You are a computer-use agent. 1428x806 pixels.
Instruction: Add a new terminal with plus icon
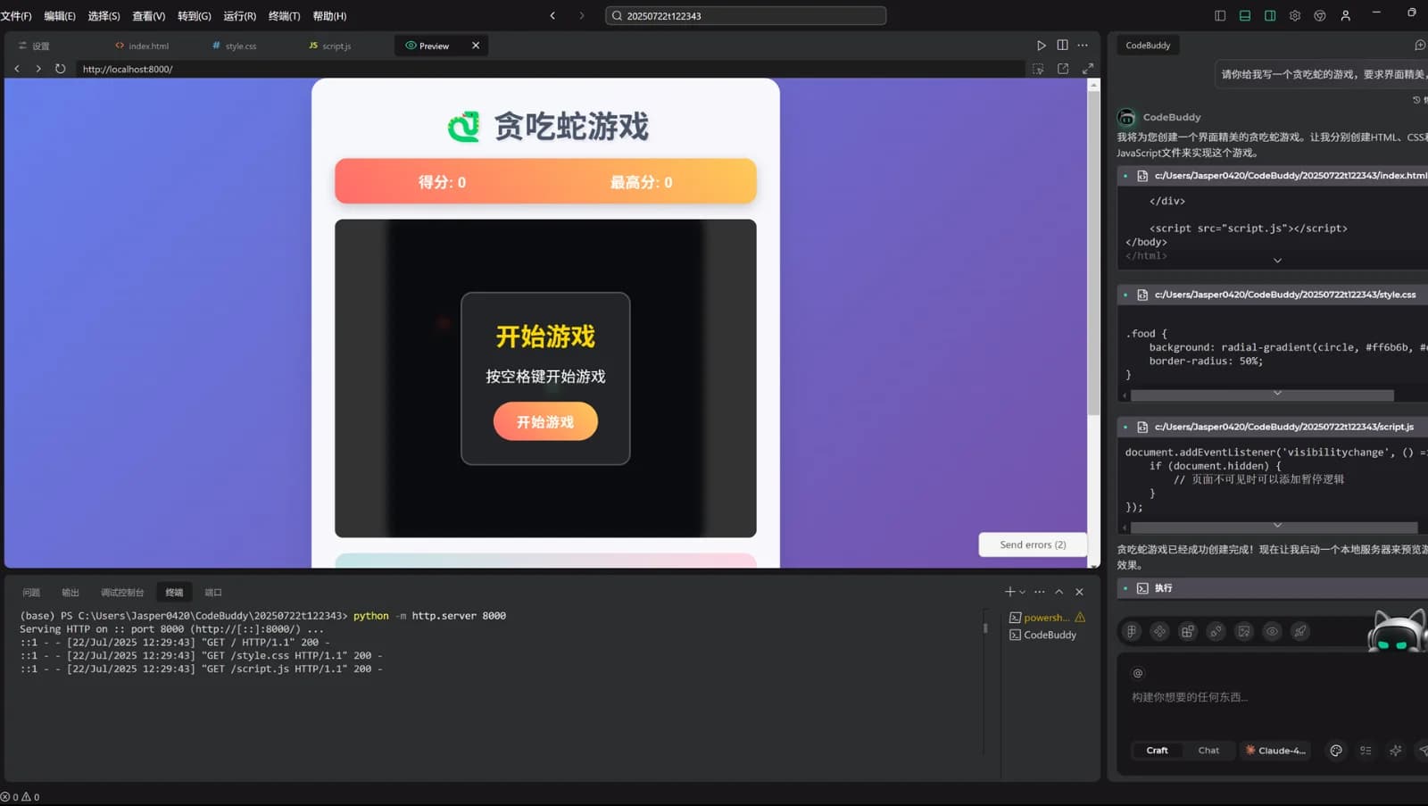(1009, 592)
